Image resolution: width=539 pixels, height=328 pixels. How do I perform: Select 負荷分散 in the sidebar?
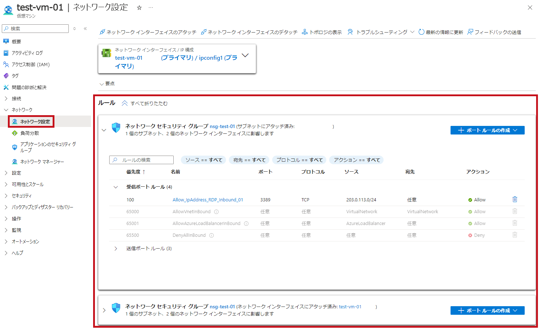[30, 133]
